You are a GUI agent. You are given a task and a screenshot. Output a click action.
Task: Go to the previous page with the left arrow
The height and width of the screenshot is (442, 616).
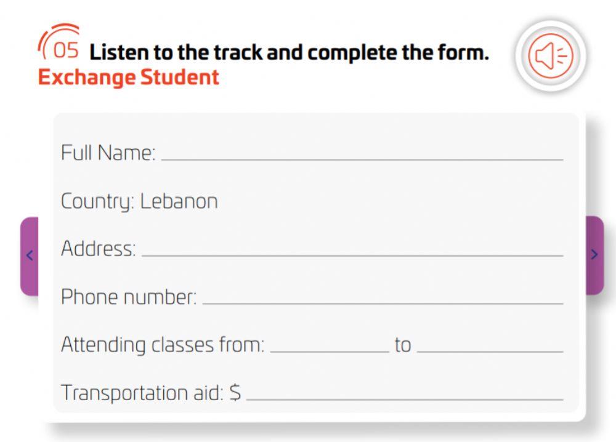click(30, 255)
